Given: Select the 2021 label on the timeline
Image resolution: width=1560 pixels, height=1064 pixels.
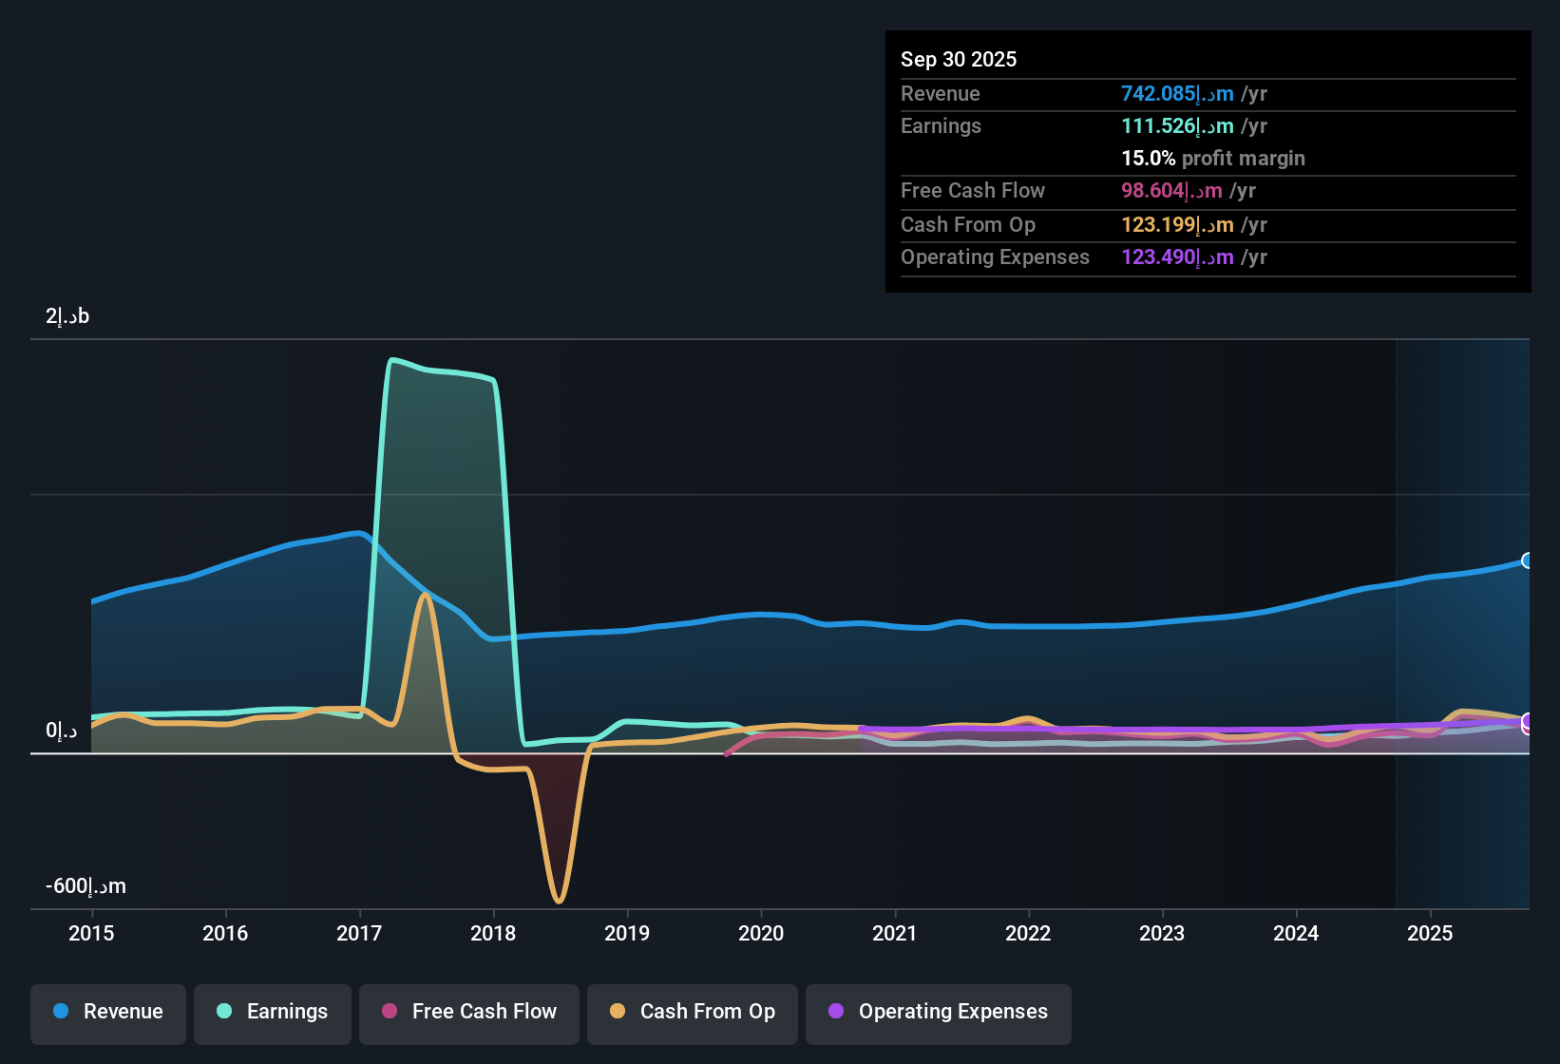Looking at the screenshot, I should [x=895, y=933].
